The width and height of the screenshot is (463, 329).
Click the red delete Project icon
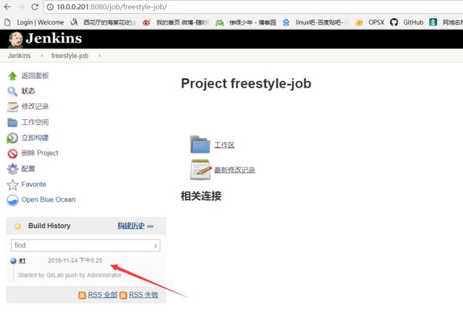12,153
